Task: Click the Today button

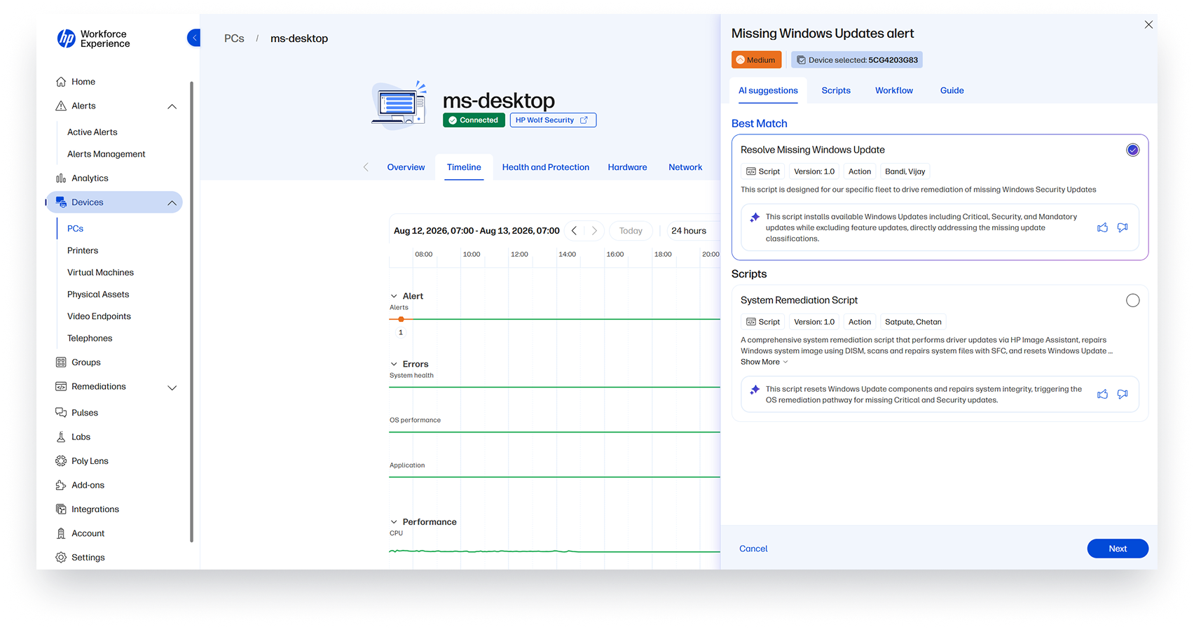Action: tap(631, 231)
